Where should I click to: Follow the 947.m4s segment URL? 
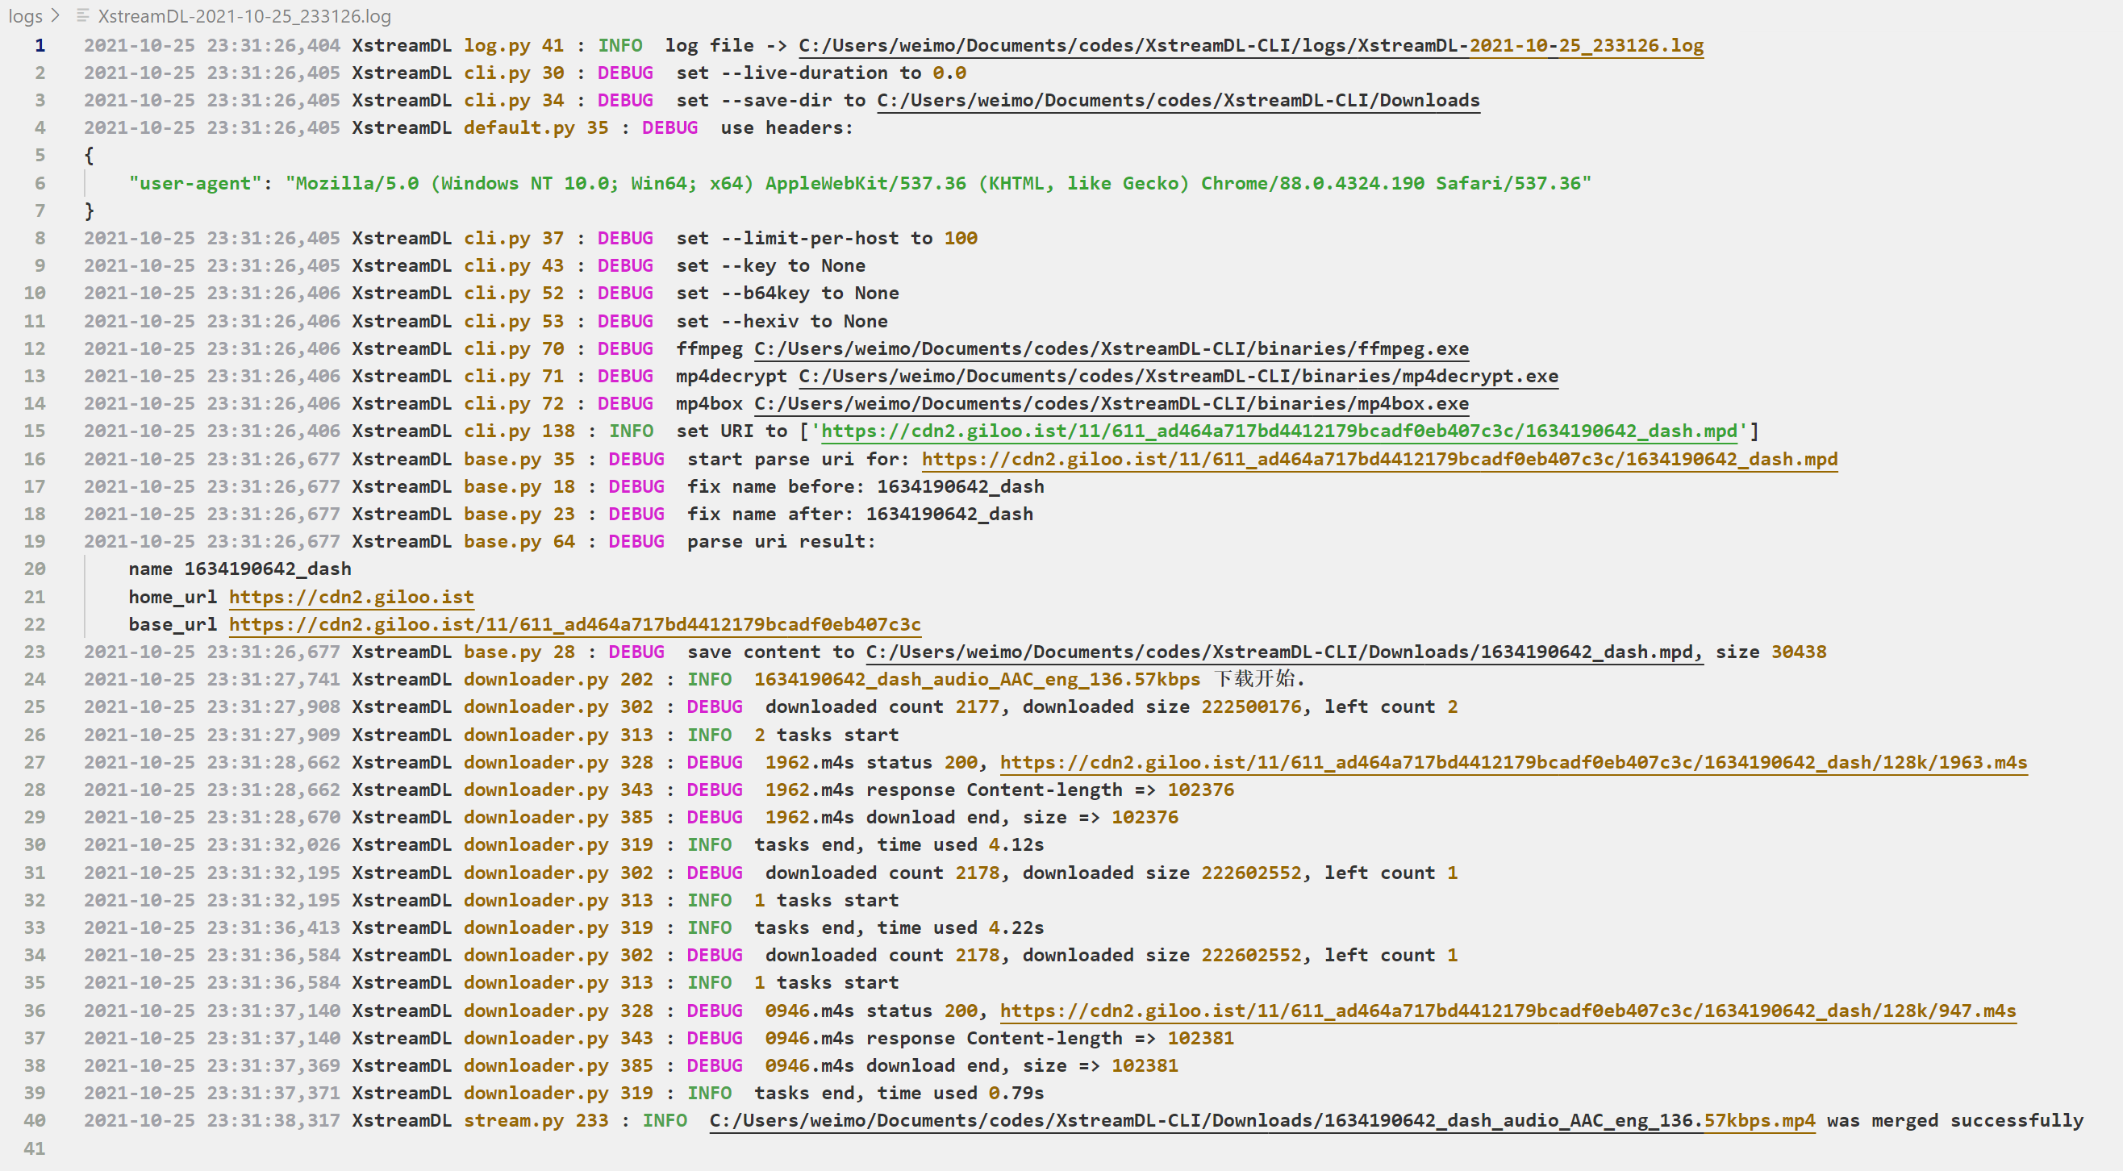(1508, 1011)
